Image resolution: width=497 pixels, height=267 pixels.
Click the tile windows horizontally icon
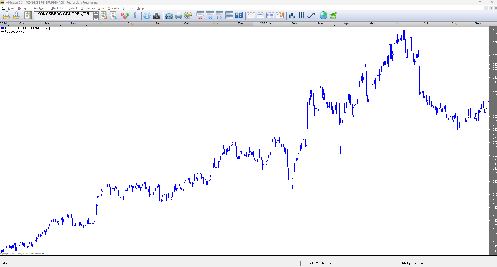click(x=229, y=16)
